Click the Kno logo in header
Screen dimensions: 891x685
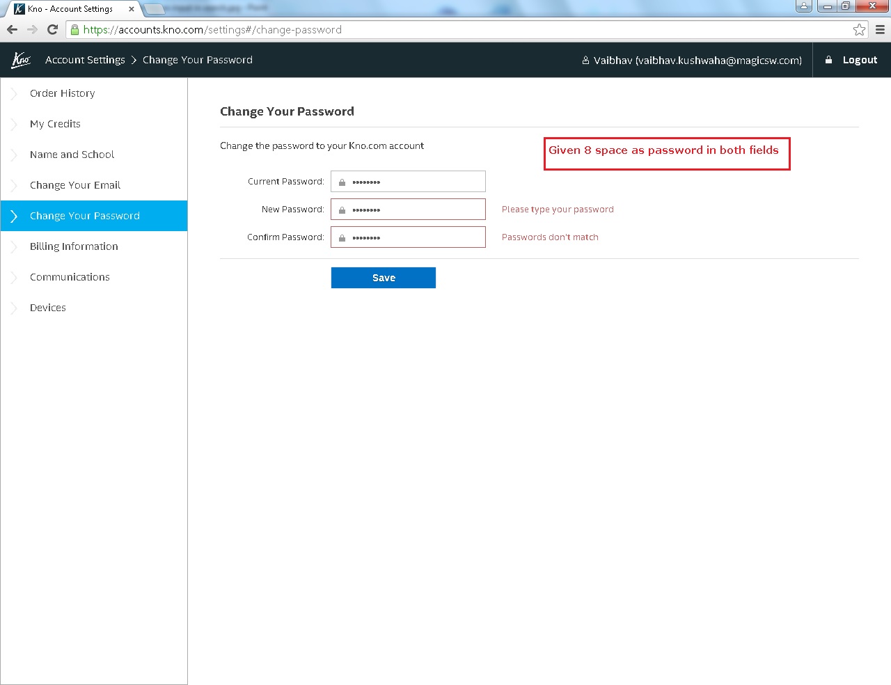tap(21, 60)
